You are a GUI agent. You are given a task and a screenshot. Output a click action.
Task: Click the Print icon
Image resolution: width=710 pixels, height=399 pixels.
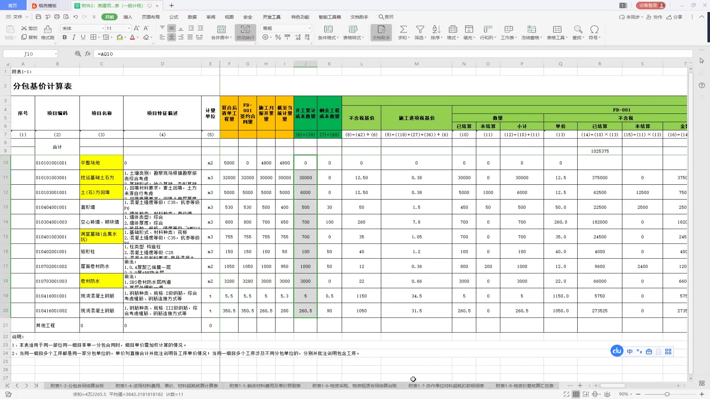[x=57, y=17]
